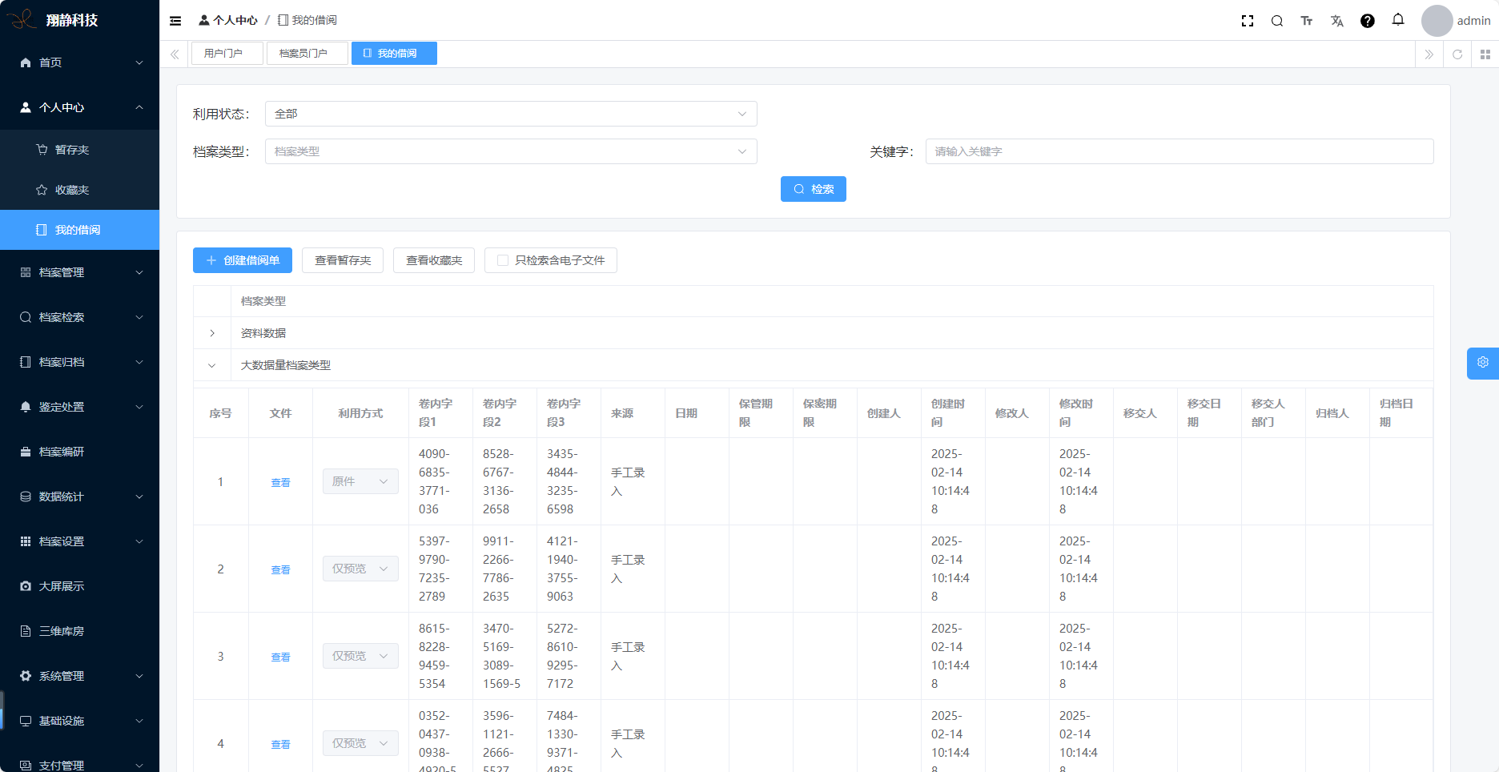Viewport: 1499px width, 772px height.
Task: Open notifications bell icon
Action: click(x=1398, y=20)
